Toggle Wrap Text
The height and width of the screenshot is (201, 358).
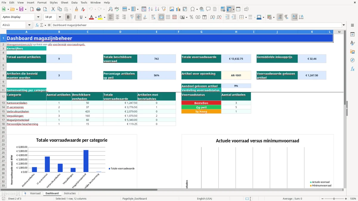tap(153, 17)
